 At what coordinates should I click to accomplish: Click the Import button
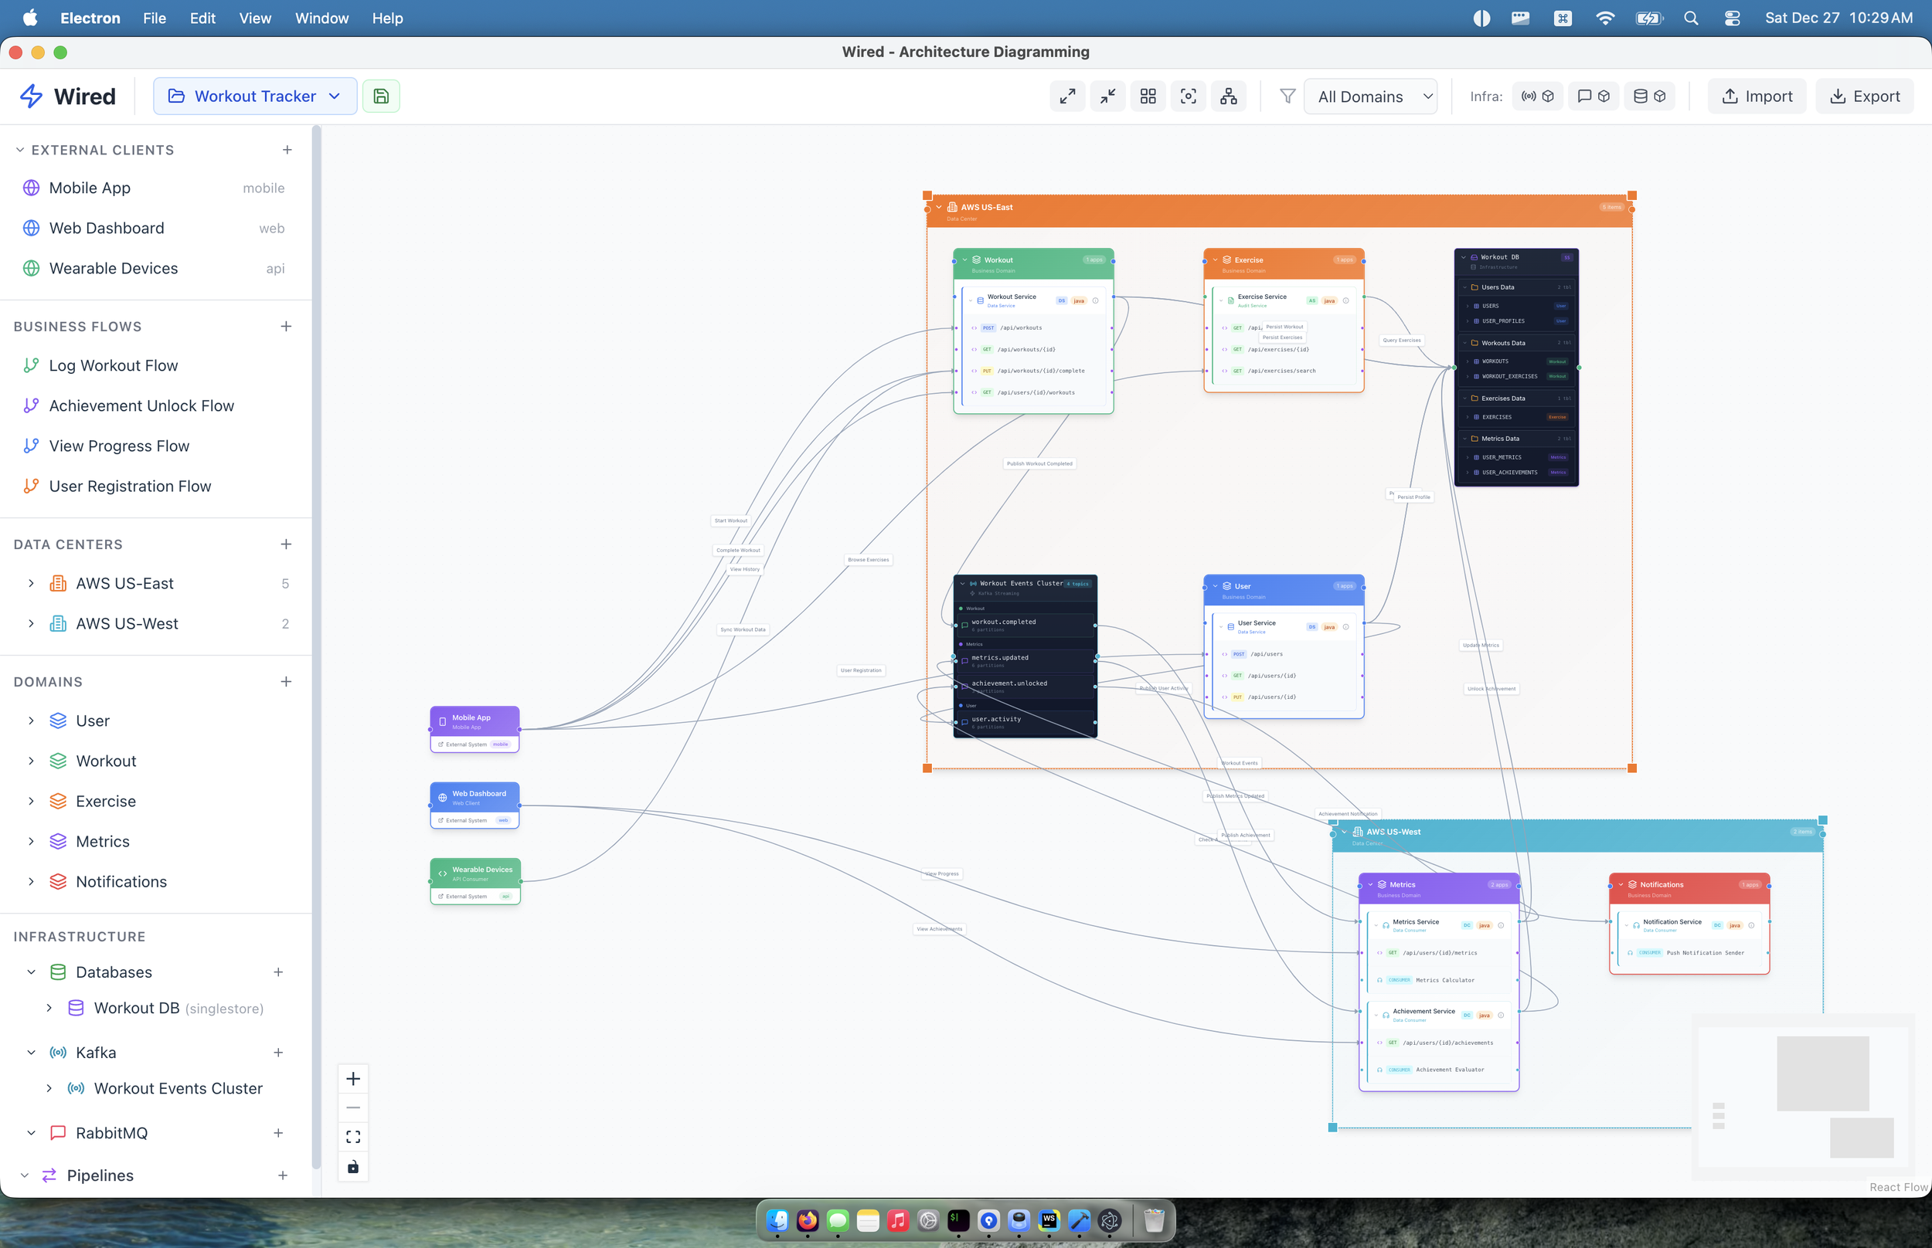(1756, 97)
